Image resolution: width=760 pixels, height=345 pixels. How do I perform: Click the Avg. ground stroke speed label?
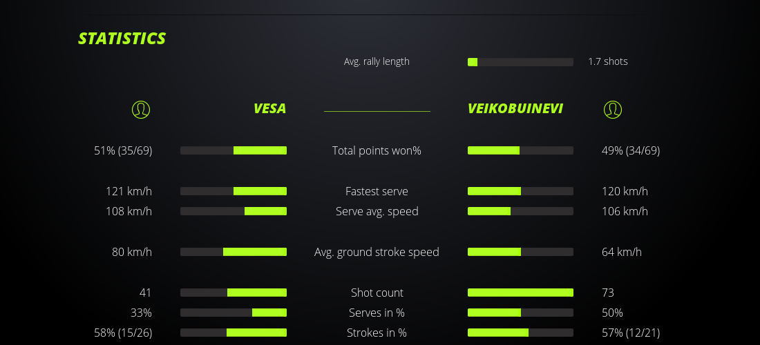(377, 252)
